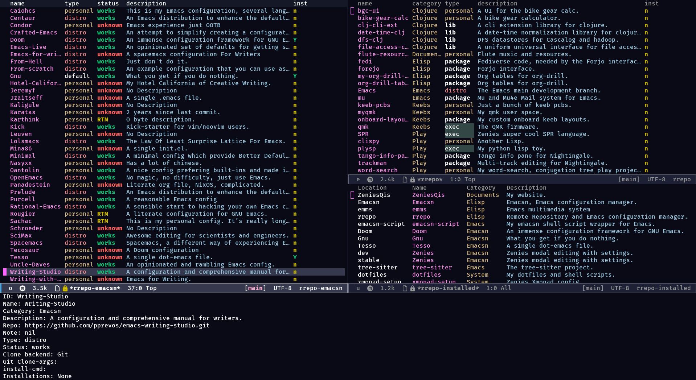Click the [main] branch in rrepo-emacsn modeline

(255, 288)
